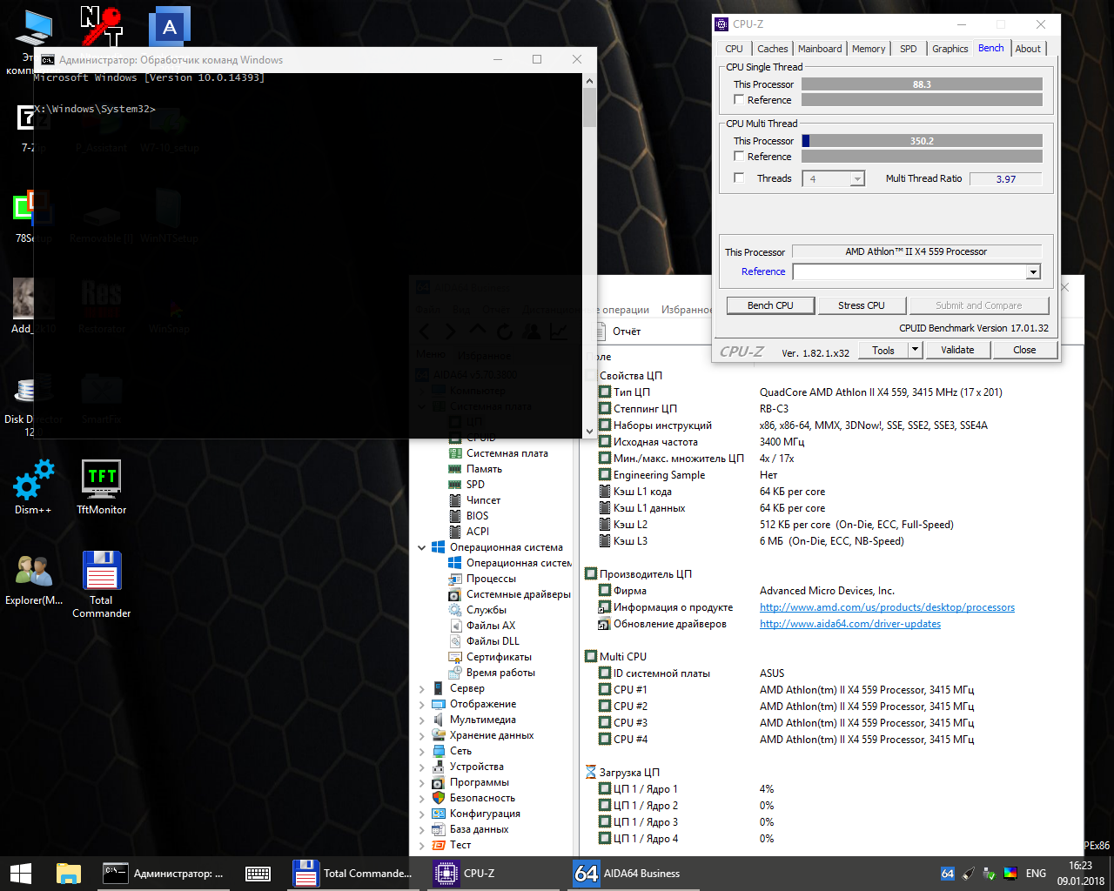
Task: Open the Memory tab
Action: [869, 49]
